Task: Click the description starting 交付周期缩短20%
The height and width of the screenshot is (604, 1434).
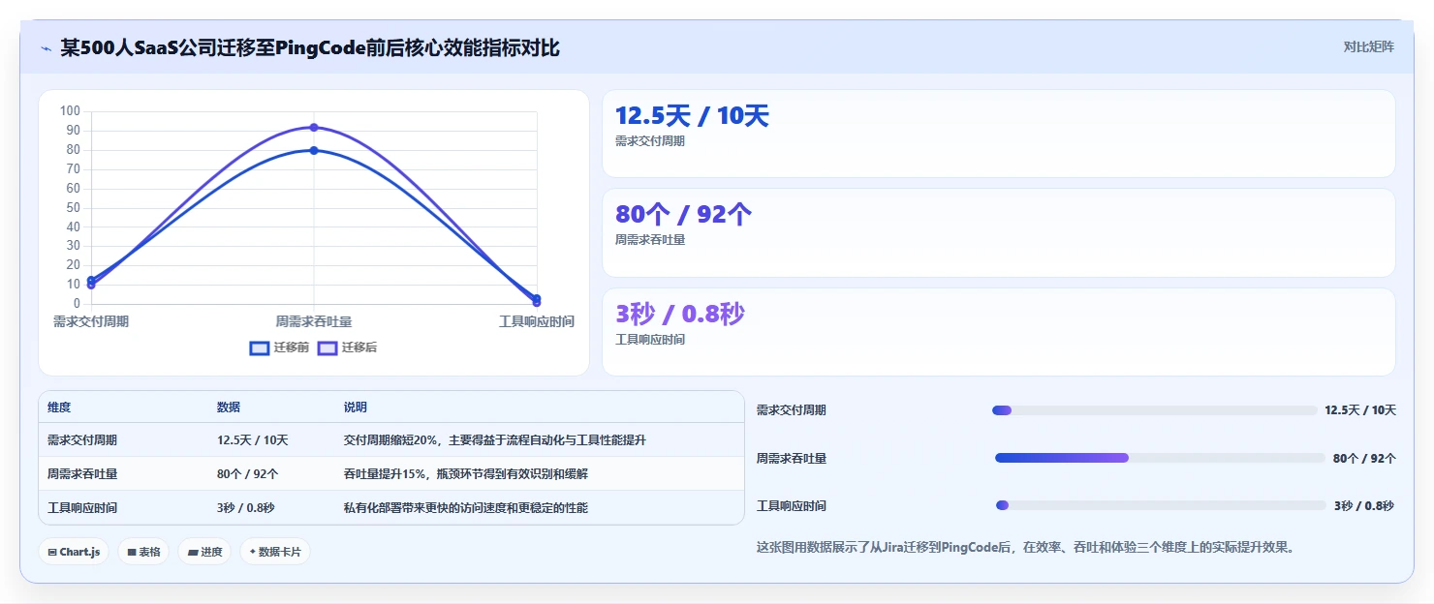Action: [495, 440]
